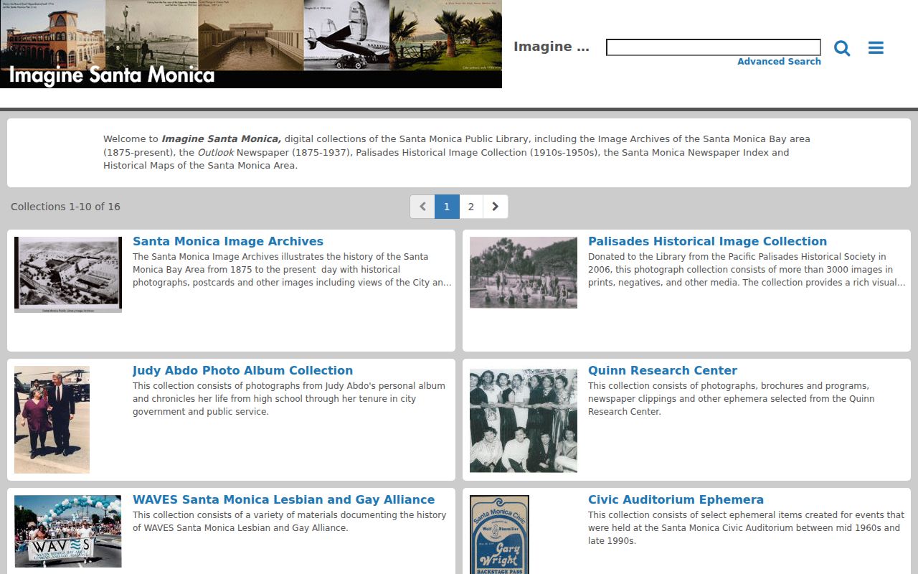Select page 1 in pagination
The image size is (918, 574).
pos(446,207)
